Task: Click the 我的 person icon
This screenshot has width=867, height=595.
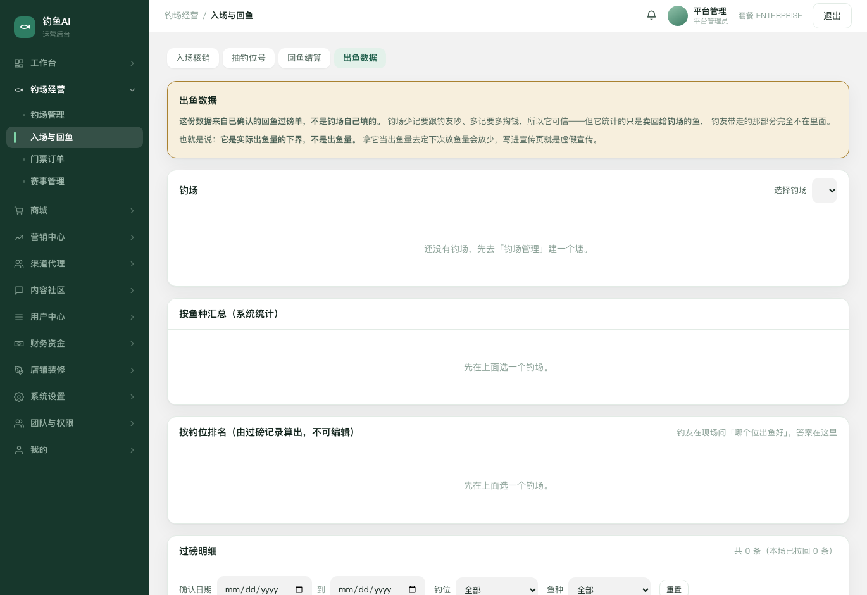Action: [x=19, y=450]
